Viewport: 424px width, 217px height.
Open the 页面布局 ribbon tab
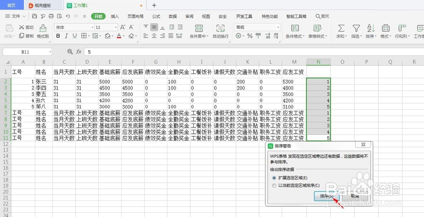135,16
